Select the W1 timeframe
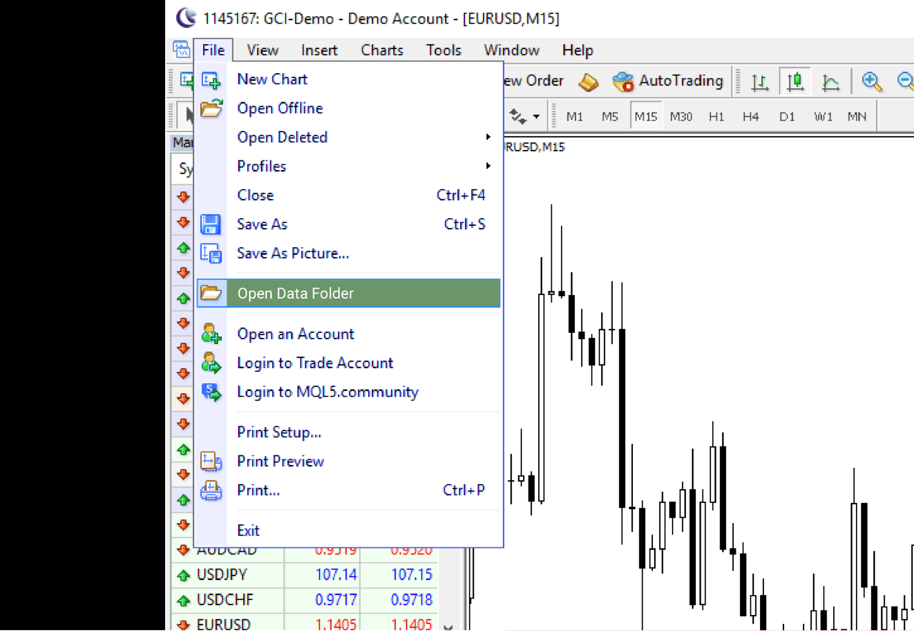This screenshot has width=914, height=631. [823, 117]
